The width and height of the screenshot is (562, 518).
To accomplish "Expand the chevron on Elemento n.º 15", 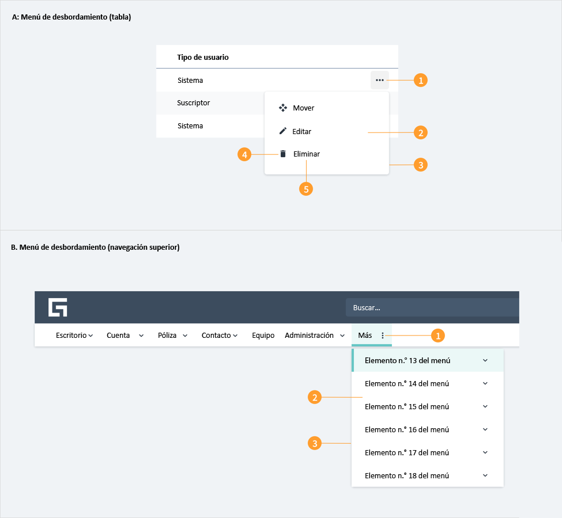I will 485,406.
